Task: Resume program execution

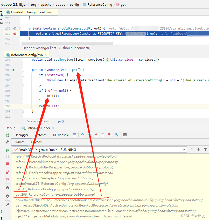Action: (8, 150)
